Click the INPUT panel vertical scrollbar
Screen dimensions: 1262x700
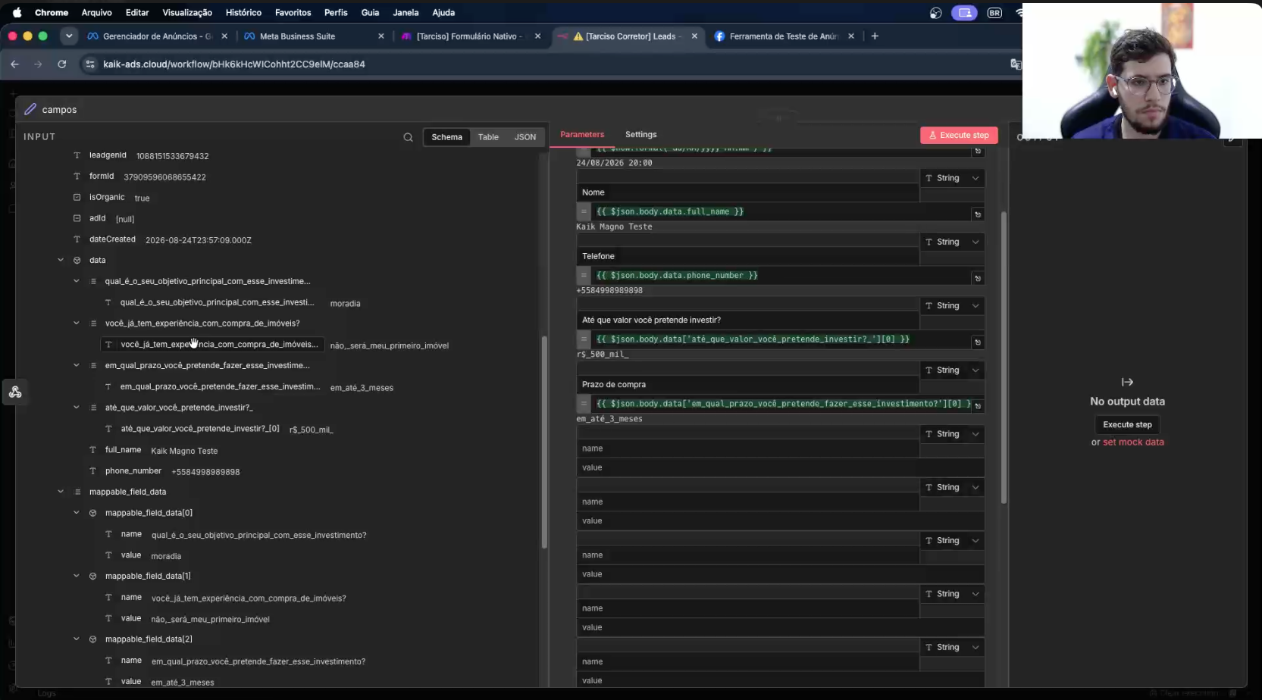[x=544, y=442]
